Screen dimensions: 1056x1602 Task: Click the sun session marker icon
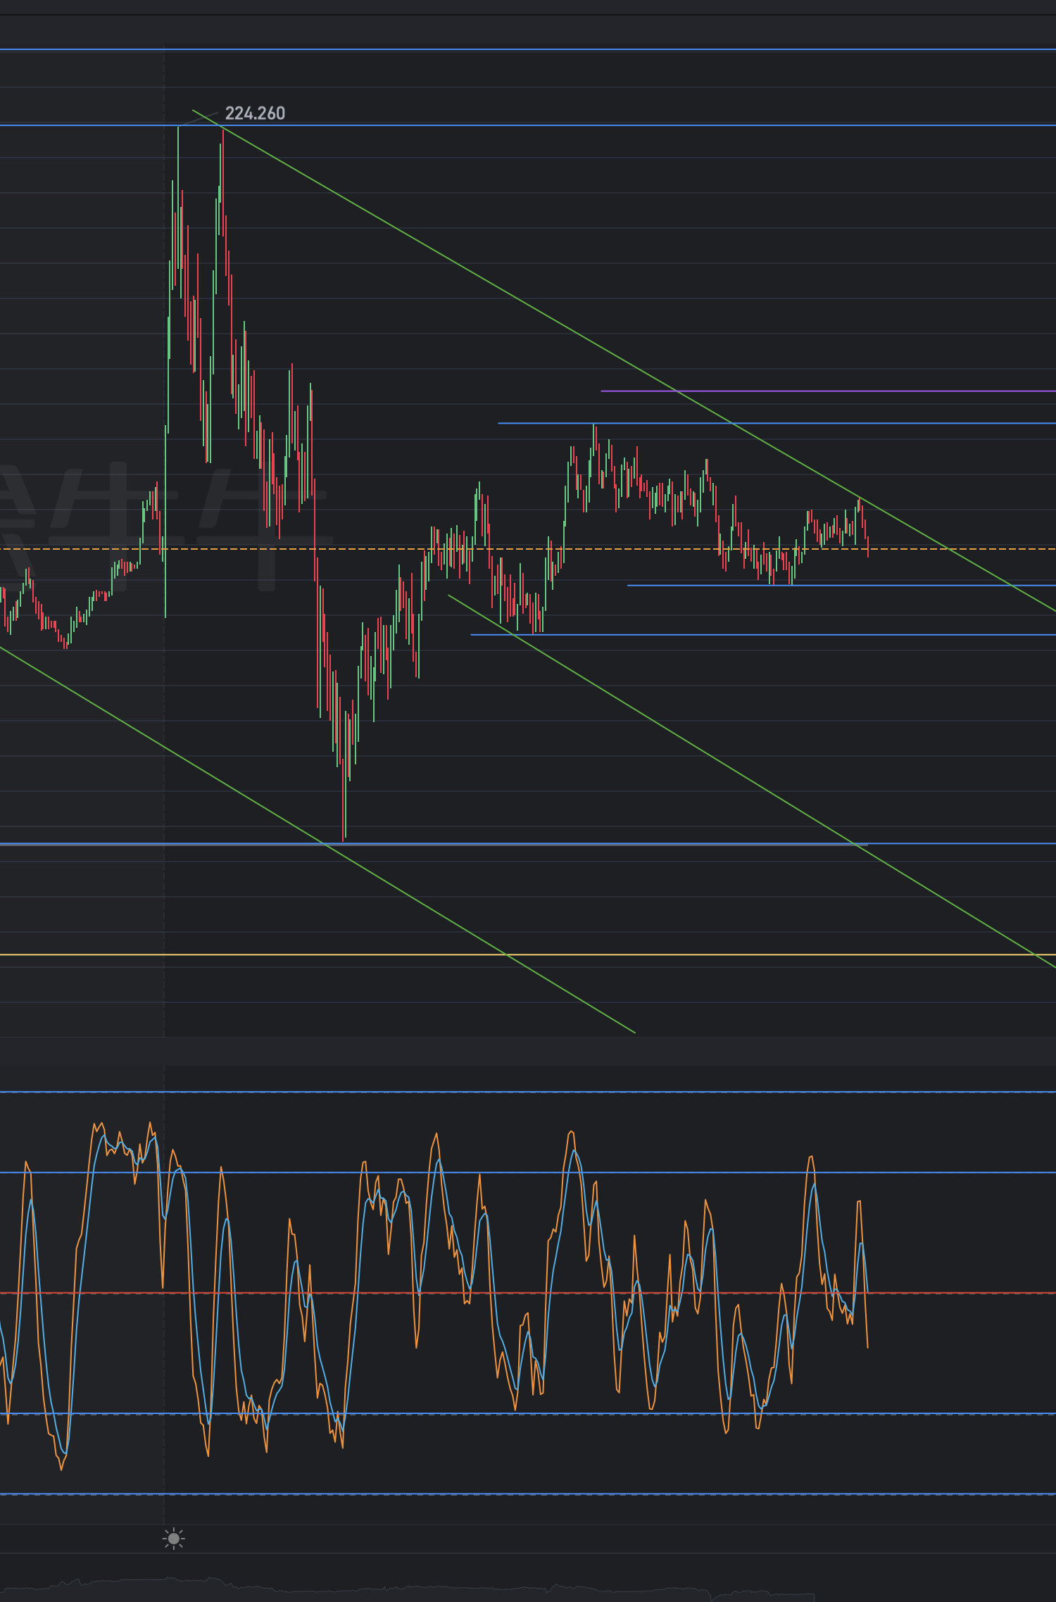click(174, 1538)
